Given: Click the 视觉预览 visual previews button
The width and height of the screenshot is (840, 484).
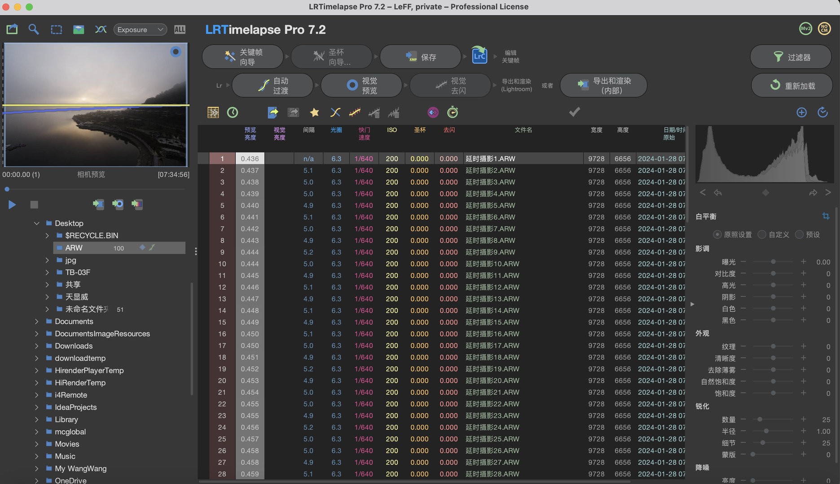Looking at the screenshot, I should tap(361, 85).
